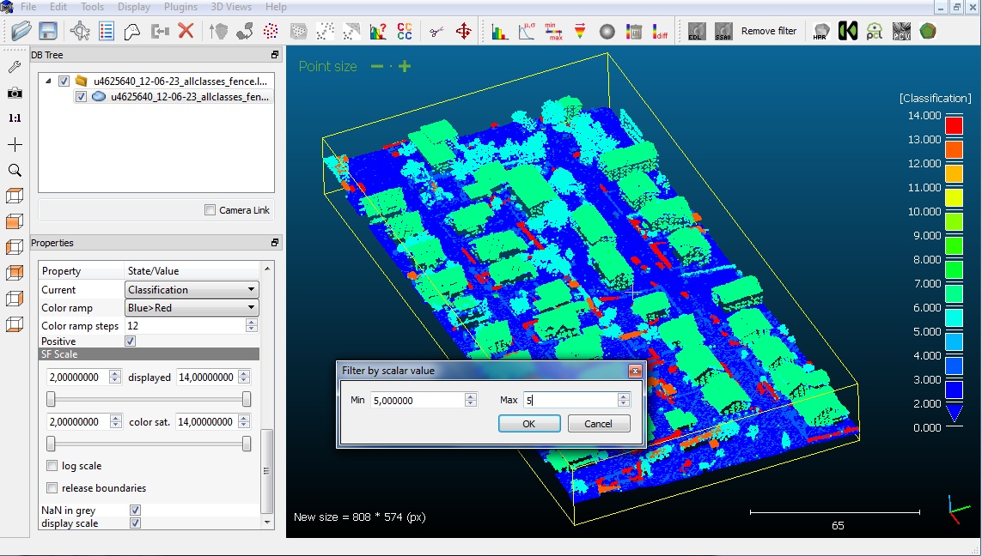The height and width of the screenshot is (556, 982).
Task: Open the 3D Views menu
Action: click(x=231, y=7)
